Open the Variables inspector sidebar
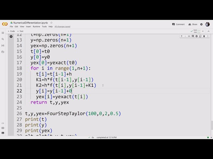The image size is (213, 159). 3,46
